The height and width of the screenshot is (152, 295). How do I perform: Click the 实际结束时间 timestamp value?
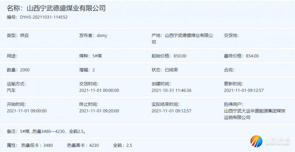171,111
